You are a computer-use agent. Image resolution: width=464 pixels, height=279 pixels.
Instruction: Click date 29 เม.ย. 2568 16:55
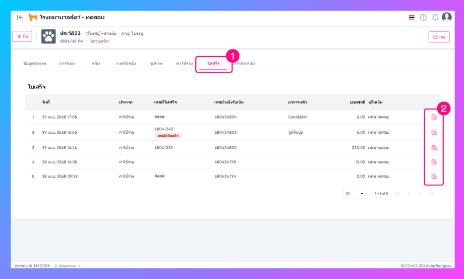click(x=60, y=132)
